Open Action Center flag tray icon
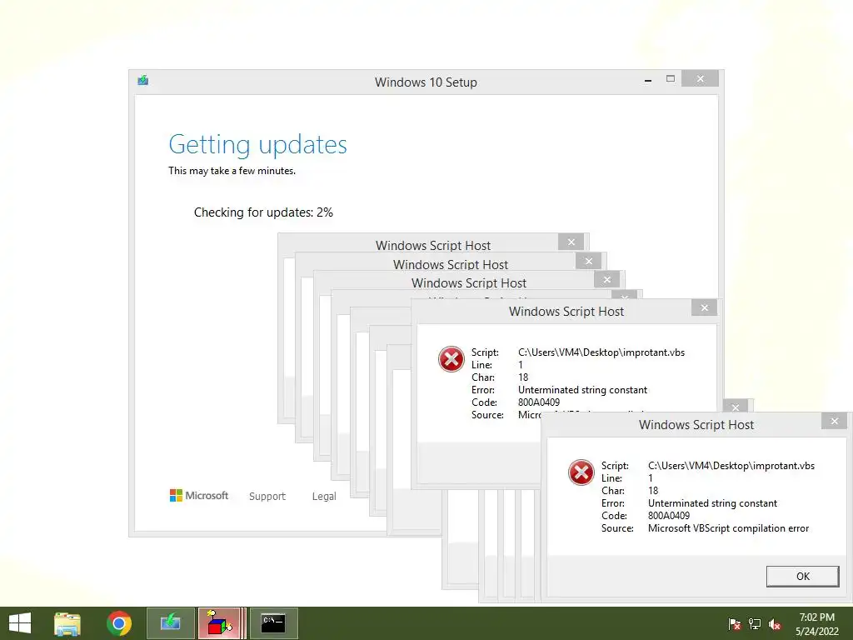The width and height of the screenshot is (853, 640). (735, 624)
